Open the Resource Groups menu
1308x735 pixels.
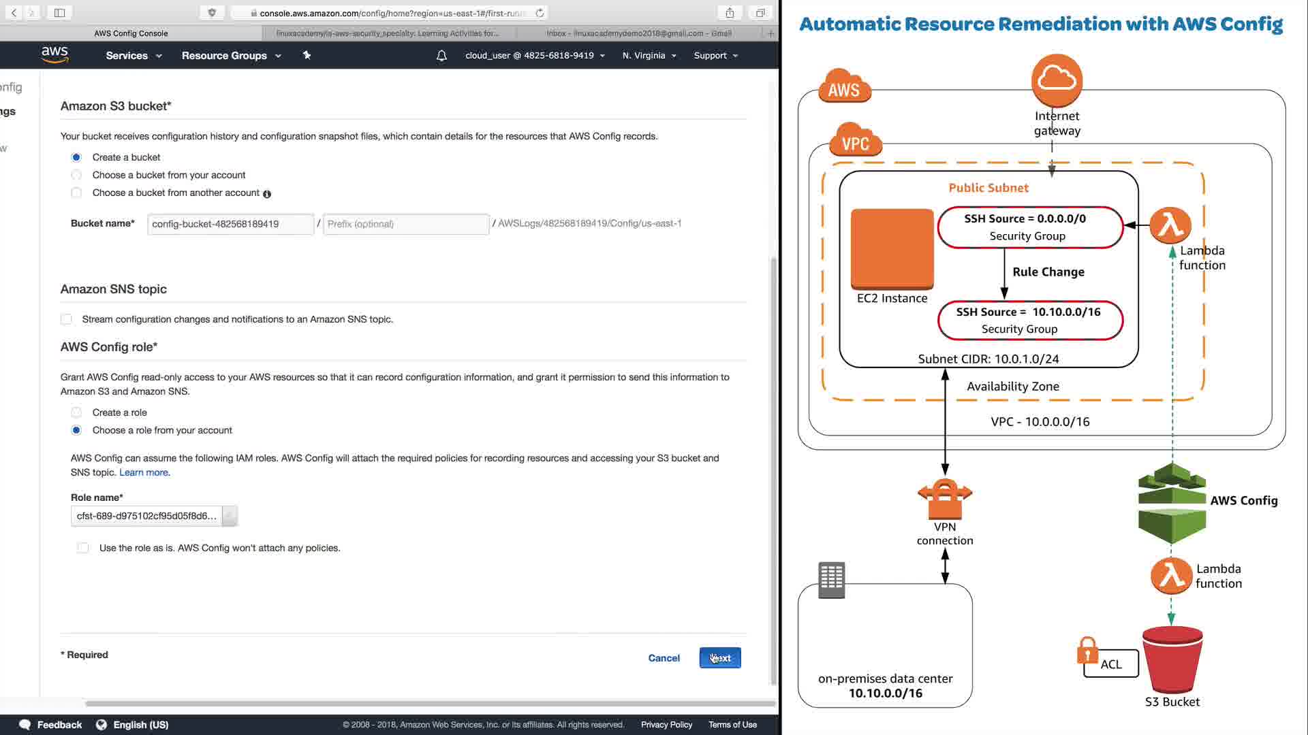[231, 56]
